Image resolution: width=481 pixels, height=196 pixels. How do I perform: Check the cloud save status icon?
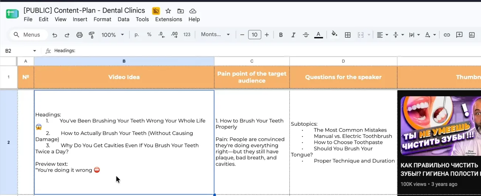coord(193,11)
